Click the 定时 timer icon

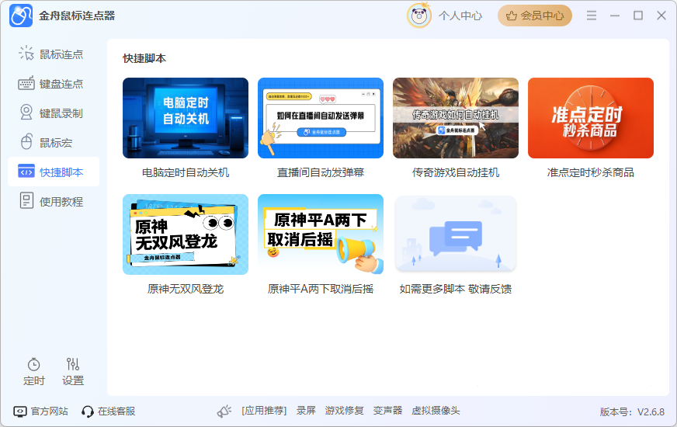(33, 364)
